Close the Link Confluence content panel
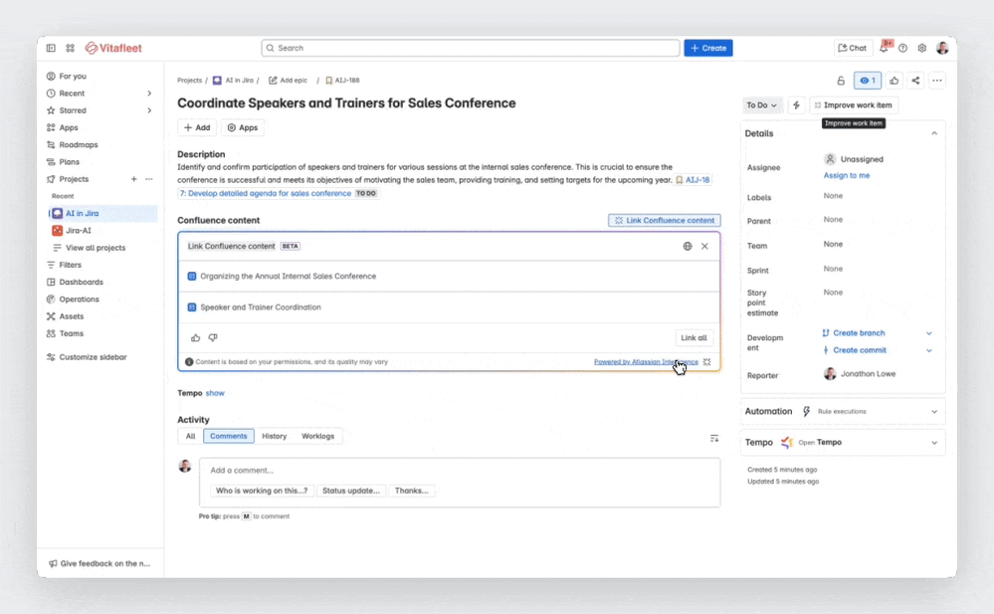Screen dimensions: 994x614 tap(704, 246)
